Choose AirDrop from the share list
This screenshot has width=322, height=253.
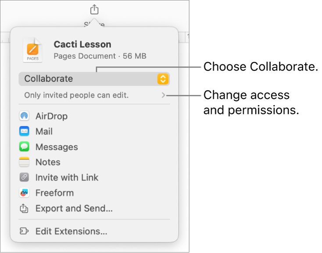coord(51,116)
